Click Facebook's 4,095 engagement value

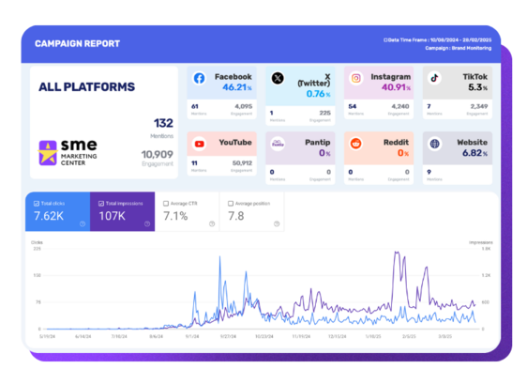pyautogui.click(x=243, y=106)
